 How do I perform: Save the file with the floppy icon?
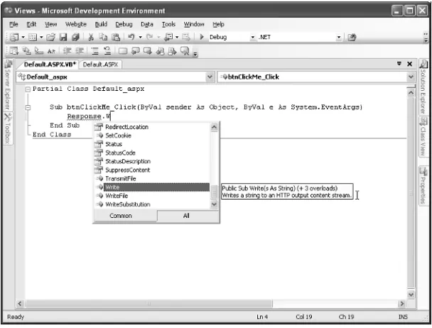pos(63,37)
